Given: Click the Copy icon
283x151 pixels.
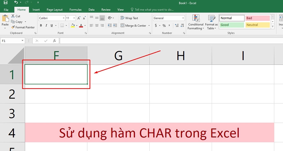Looking at the screenshot, I should click(x=13, y=21).
